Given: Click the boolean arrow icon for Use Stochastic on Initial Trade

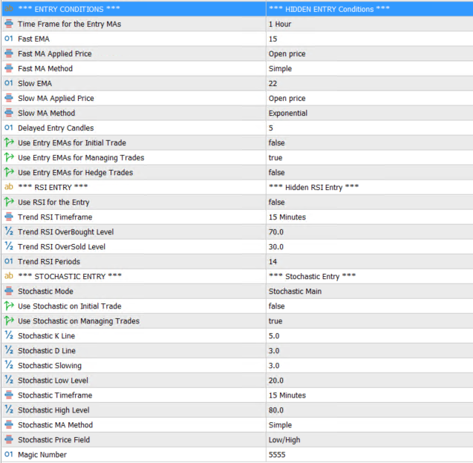Looking at the screenshot, I should click(x=9, y=306).
